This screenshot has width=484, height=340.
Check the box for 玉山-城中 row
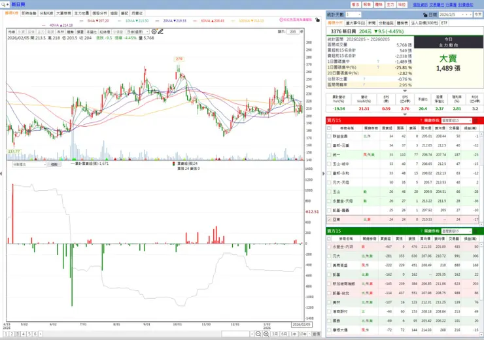point(329,164)
